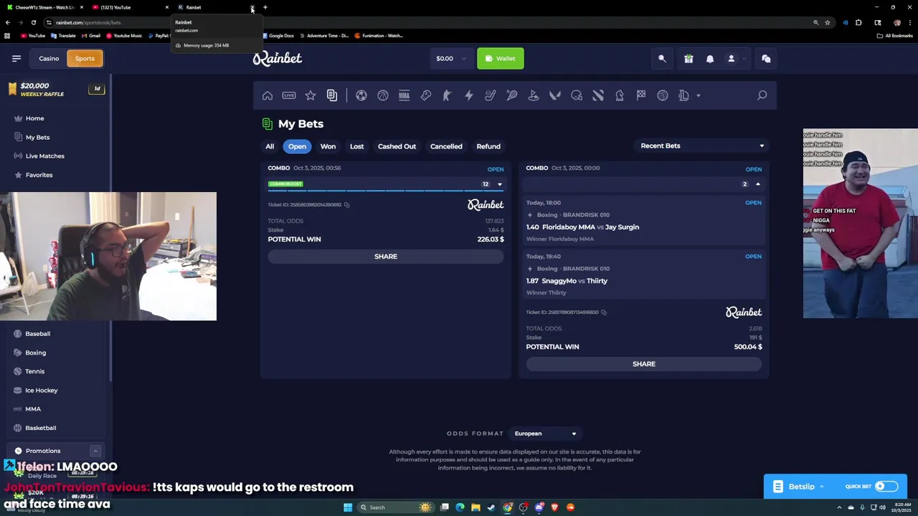Open the Odds Format European dropdown

coord(545,434)
